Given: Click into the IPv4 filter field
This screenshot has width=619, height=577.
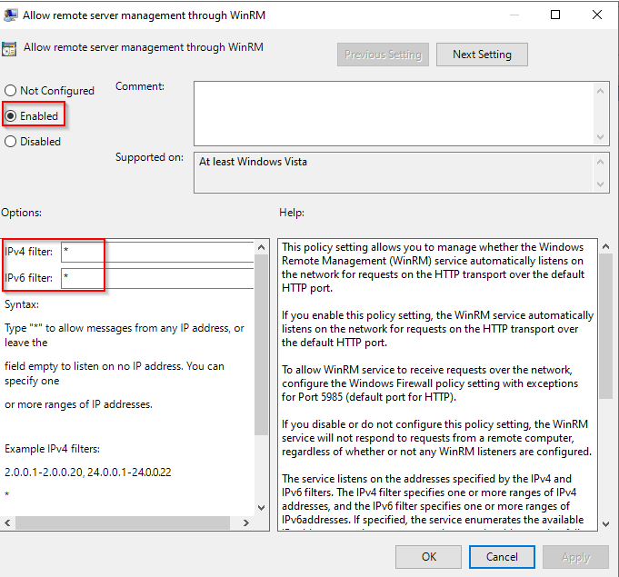Looking at the screenshot, I should click(156, 252).
